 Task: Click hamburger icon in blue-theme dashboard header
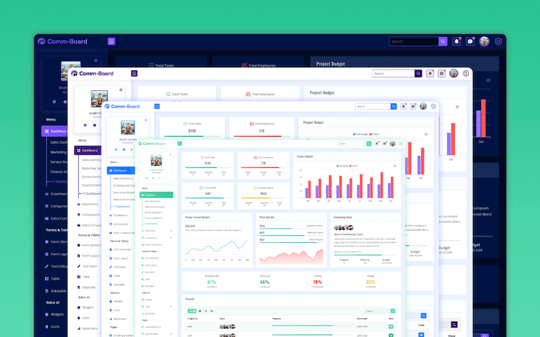(157, 106)
